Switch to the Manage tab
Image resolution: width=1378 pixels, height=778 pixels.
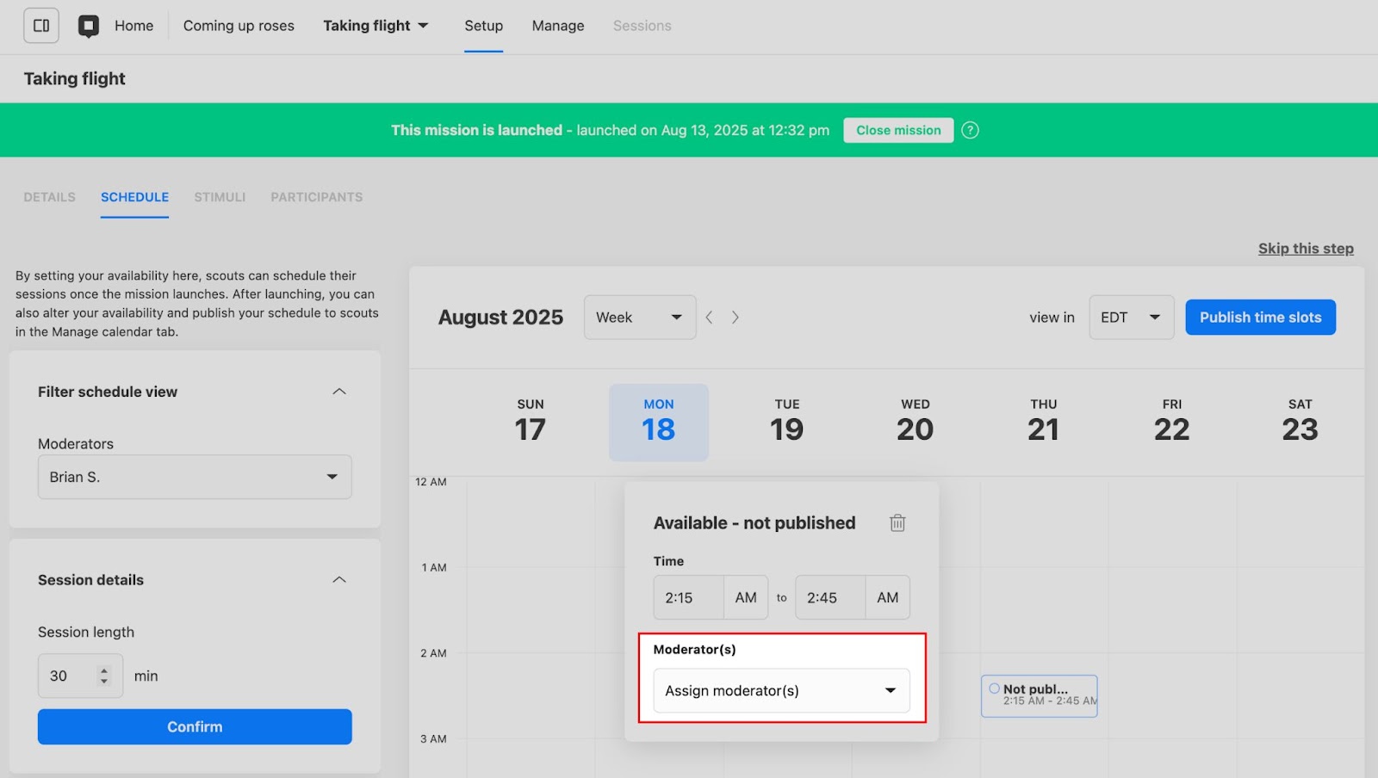(557, 26)
